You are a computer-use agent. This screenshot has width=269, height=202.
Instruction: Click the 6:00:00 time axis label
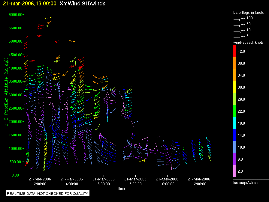pyautogui.click(x=104, y=184)
